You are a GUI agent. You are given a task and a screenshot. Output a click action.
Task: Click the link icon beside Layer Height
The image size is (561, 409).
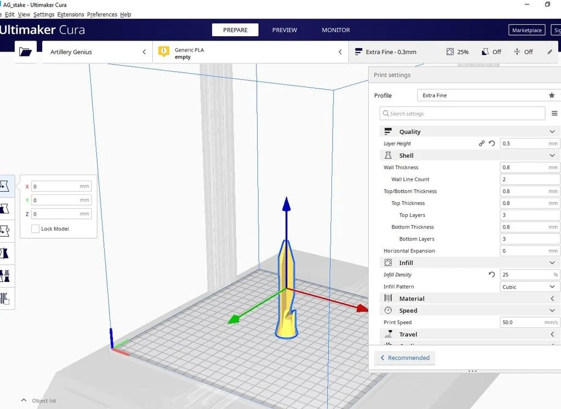tap(482, 143)
